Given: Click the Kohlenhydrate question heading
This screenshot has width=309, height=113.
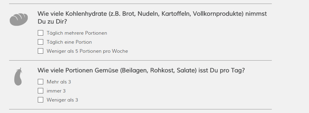Looking at the screenshot, I should [x=152, y=17].
